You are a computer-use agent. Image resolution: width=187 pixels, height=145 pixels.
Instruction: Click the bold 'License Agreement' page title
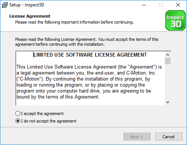pos(30,16)
